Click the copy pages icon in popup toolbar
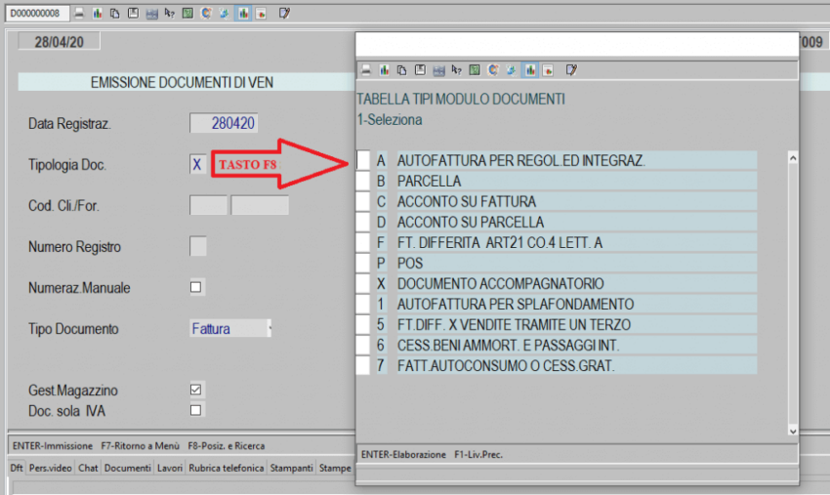Screen dimensions: 830x495 401,70
